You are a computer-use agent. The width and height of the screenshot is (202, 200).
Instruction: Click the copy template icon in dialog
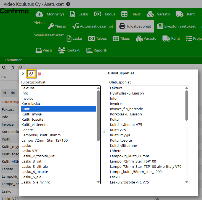pyautogui.click(x=31, y=74)
